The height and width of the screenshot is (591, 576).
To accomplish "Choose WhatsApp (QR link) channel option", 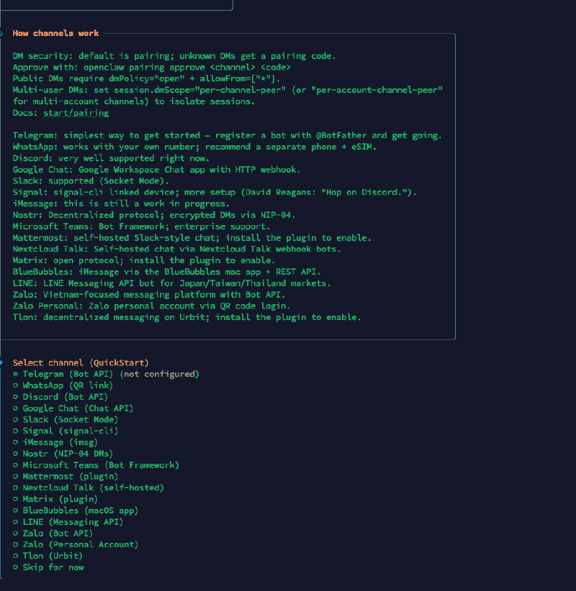I will [16, 385].
